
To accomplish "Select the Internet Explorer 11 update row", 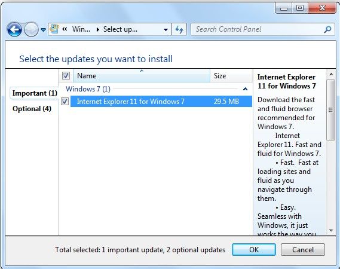I will (x=161, y=101).
